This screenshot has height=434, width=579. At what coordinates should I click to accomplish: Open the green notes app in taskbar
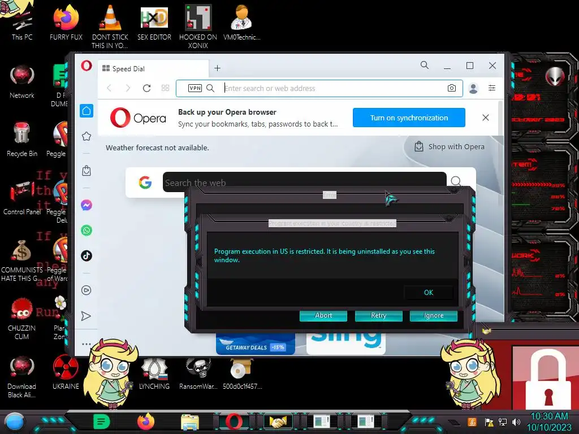click(x=102, y=422)
